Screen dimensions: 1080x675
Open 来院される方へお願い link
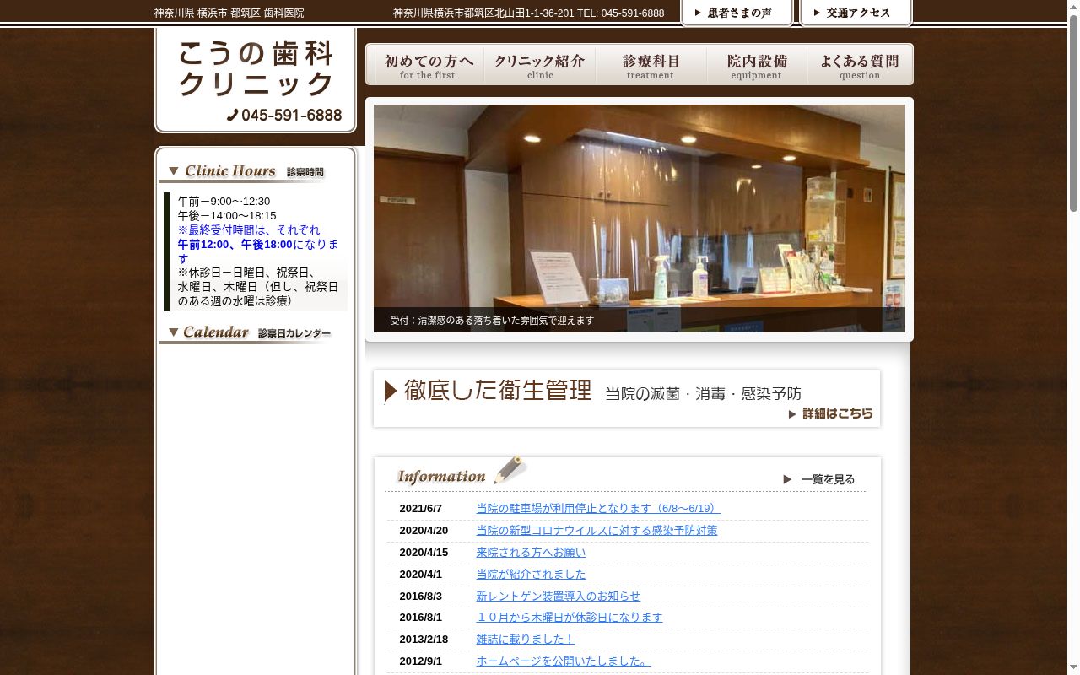(x=531, y=552)
